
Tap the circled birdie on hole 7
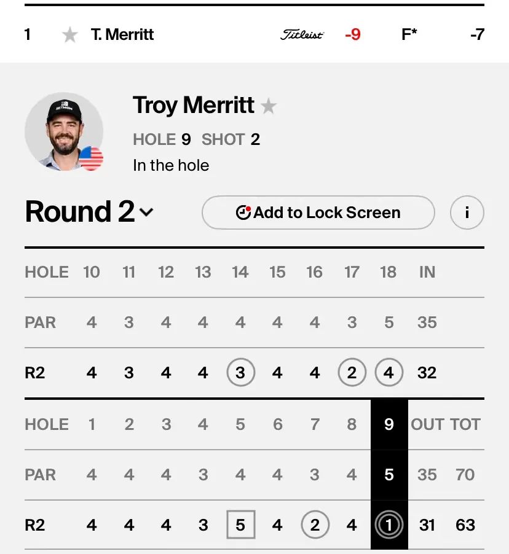click(315, 525)
